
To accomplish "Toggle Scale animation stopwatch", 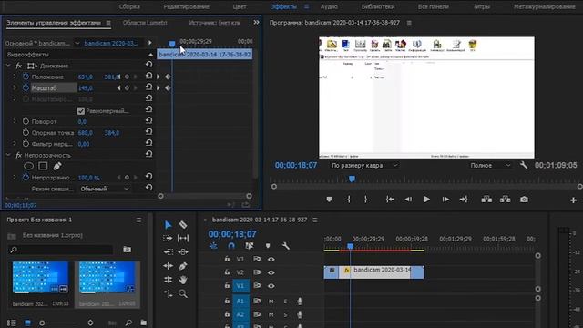I will [26, 87].
